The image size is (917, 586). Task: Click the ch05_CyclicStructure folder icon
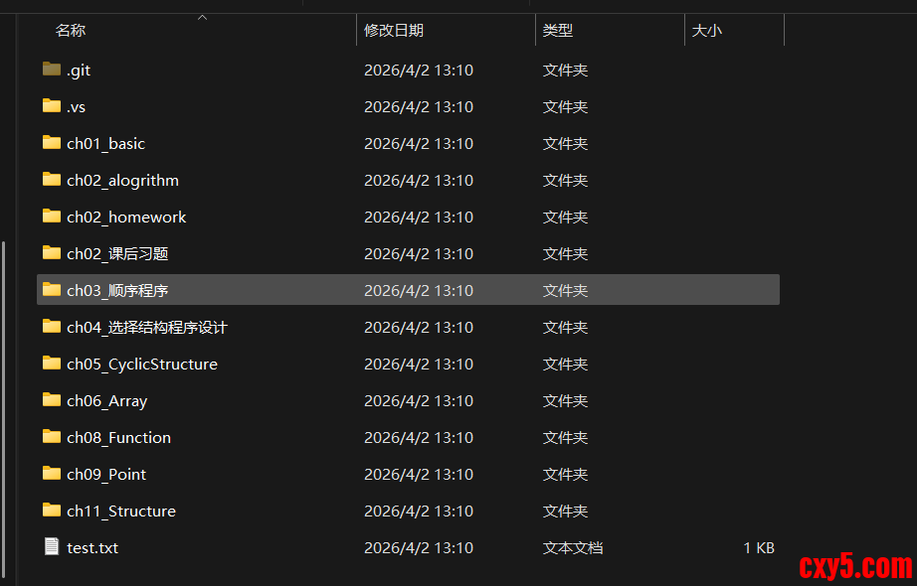point(52,364)
